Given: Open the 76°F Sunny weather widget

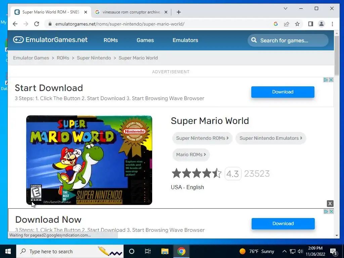Looking at the screenshot, I should (x=257, y=251).
